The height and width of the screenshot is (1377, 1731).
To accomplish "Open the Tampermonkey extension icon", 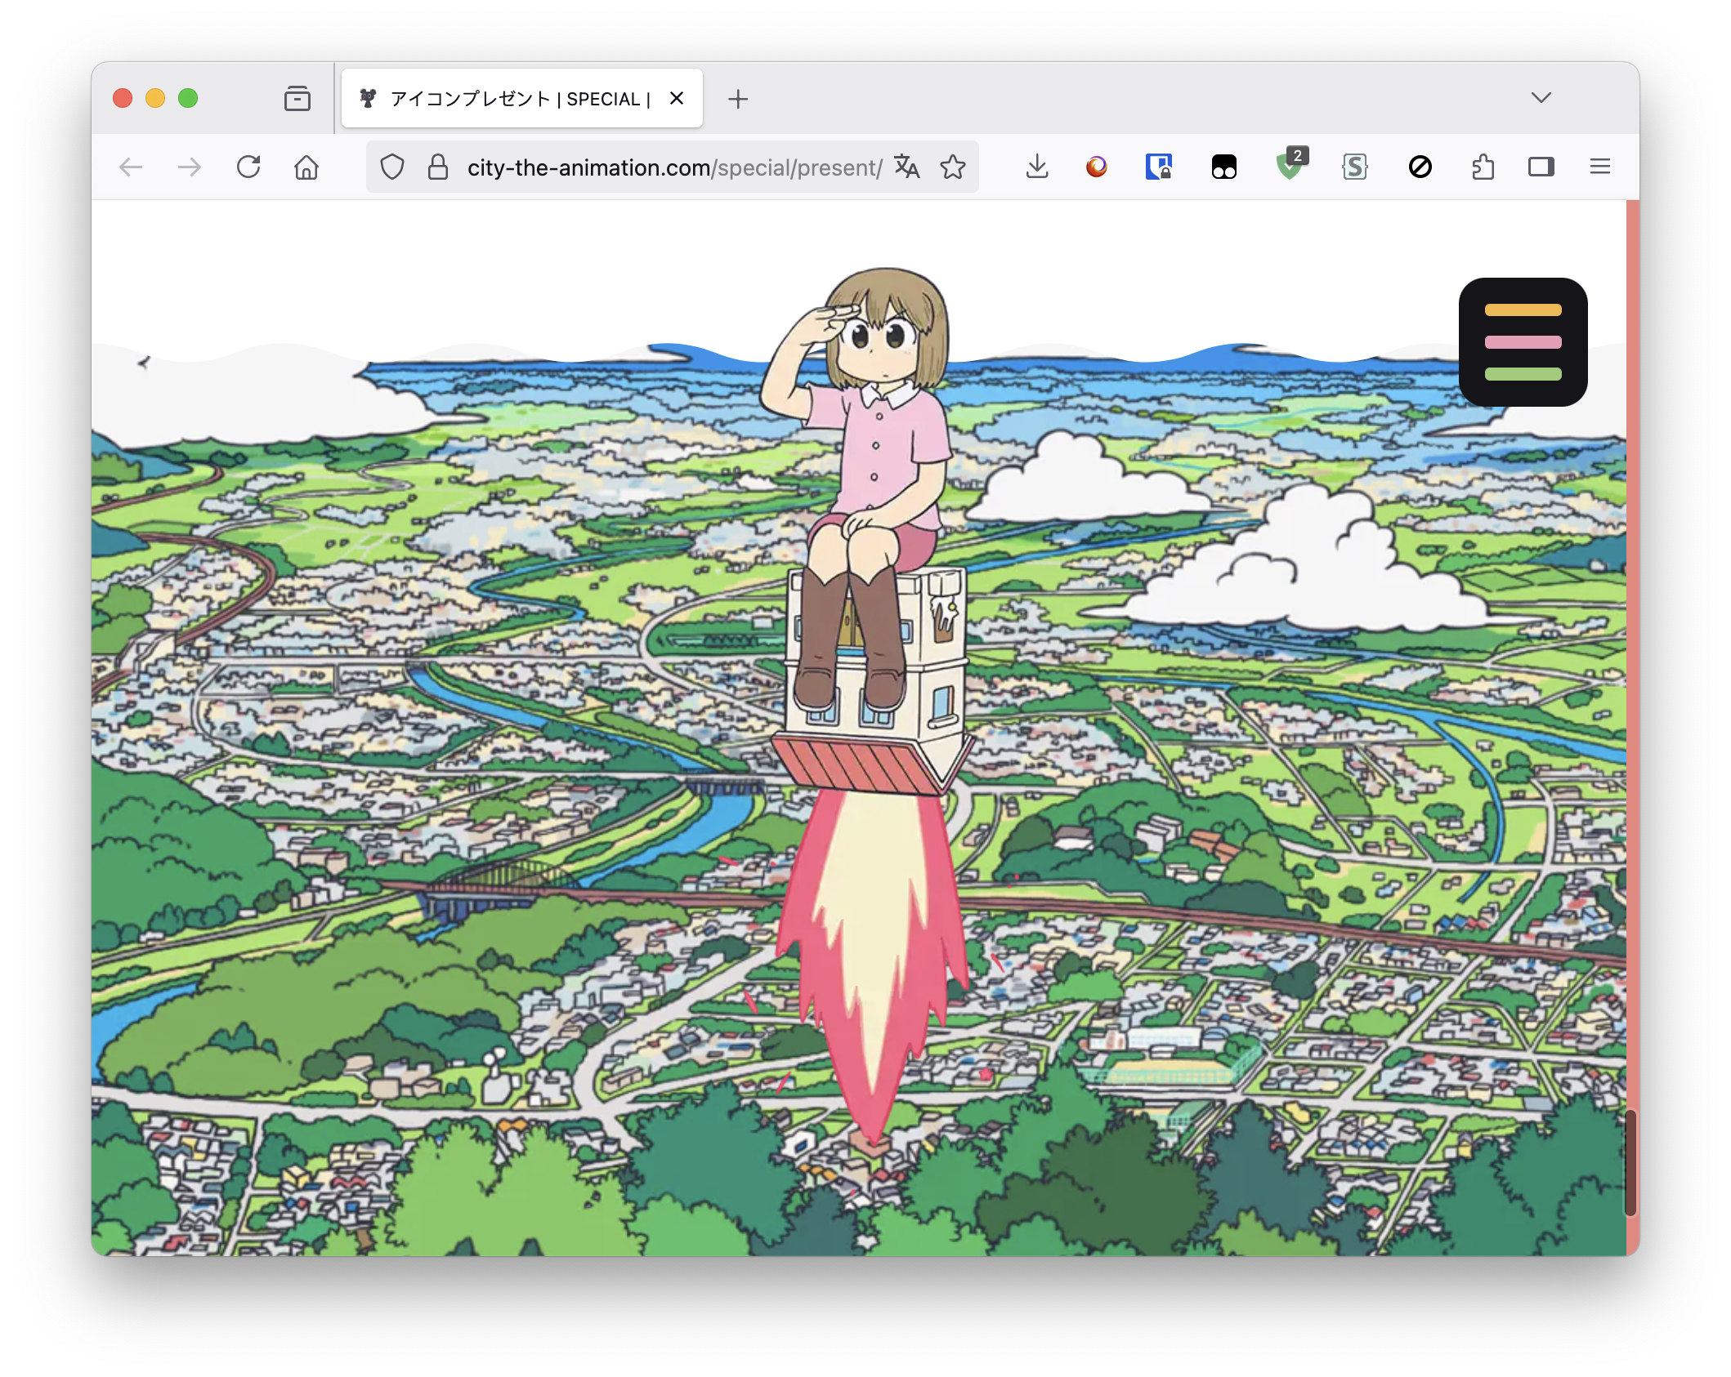I will click(1223, 167).
